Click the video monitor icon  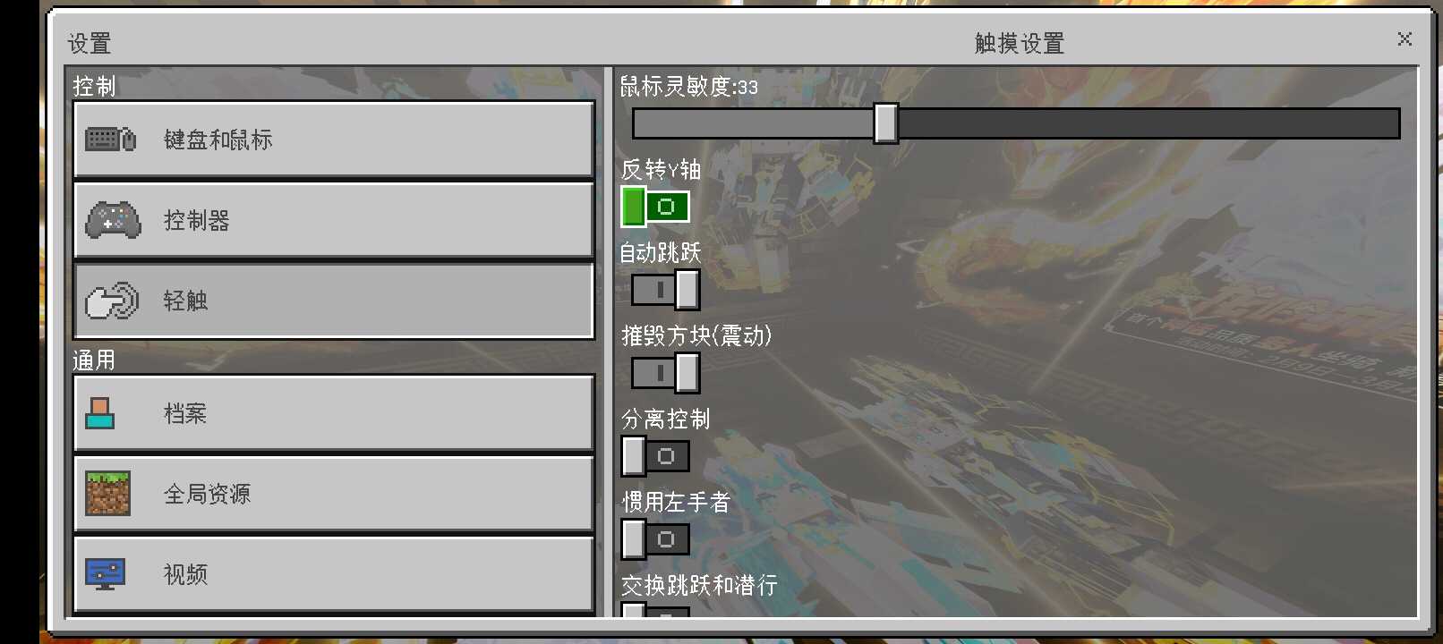pyautogui.click(x=105, y=574)
